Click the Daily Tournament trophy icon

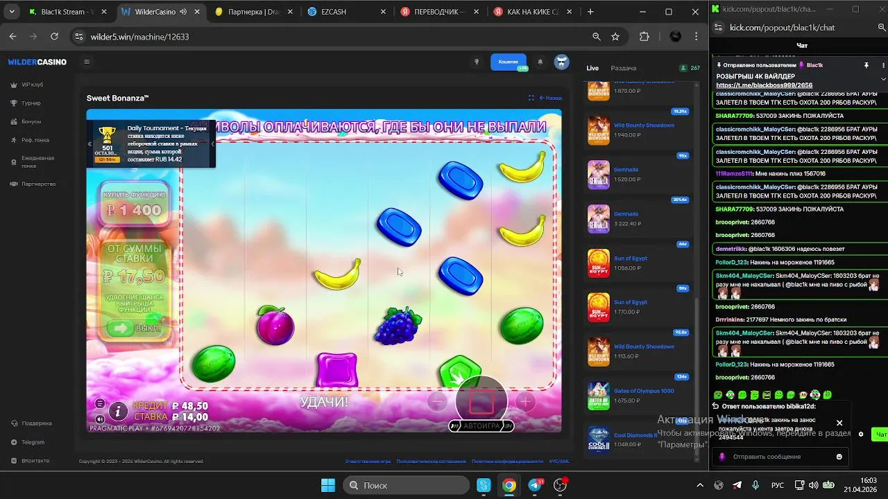(107, 135)
